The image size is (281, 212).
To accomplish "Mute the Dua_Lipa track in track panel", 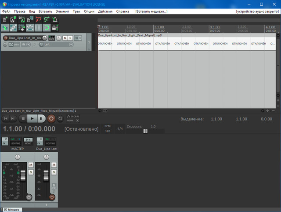I will (x=65, y=38).
